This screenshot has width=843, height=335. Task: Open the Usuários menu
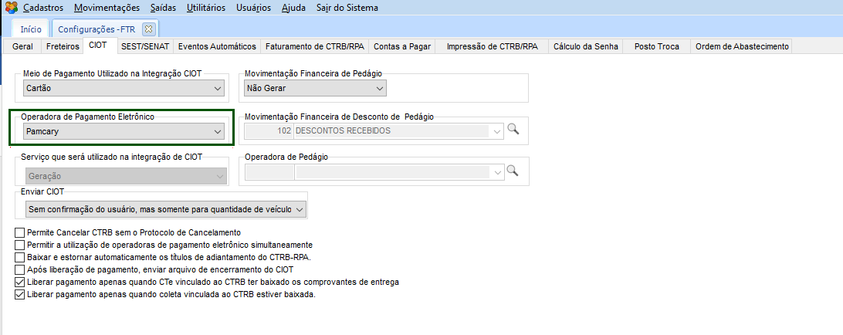point(253,8)
